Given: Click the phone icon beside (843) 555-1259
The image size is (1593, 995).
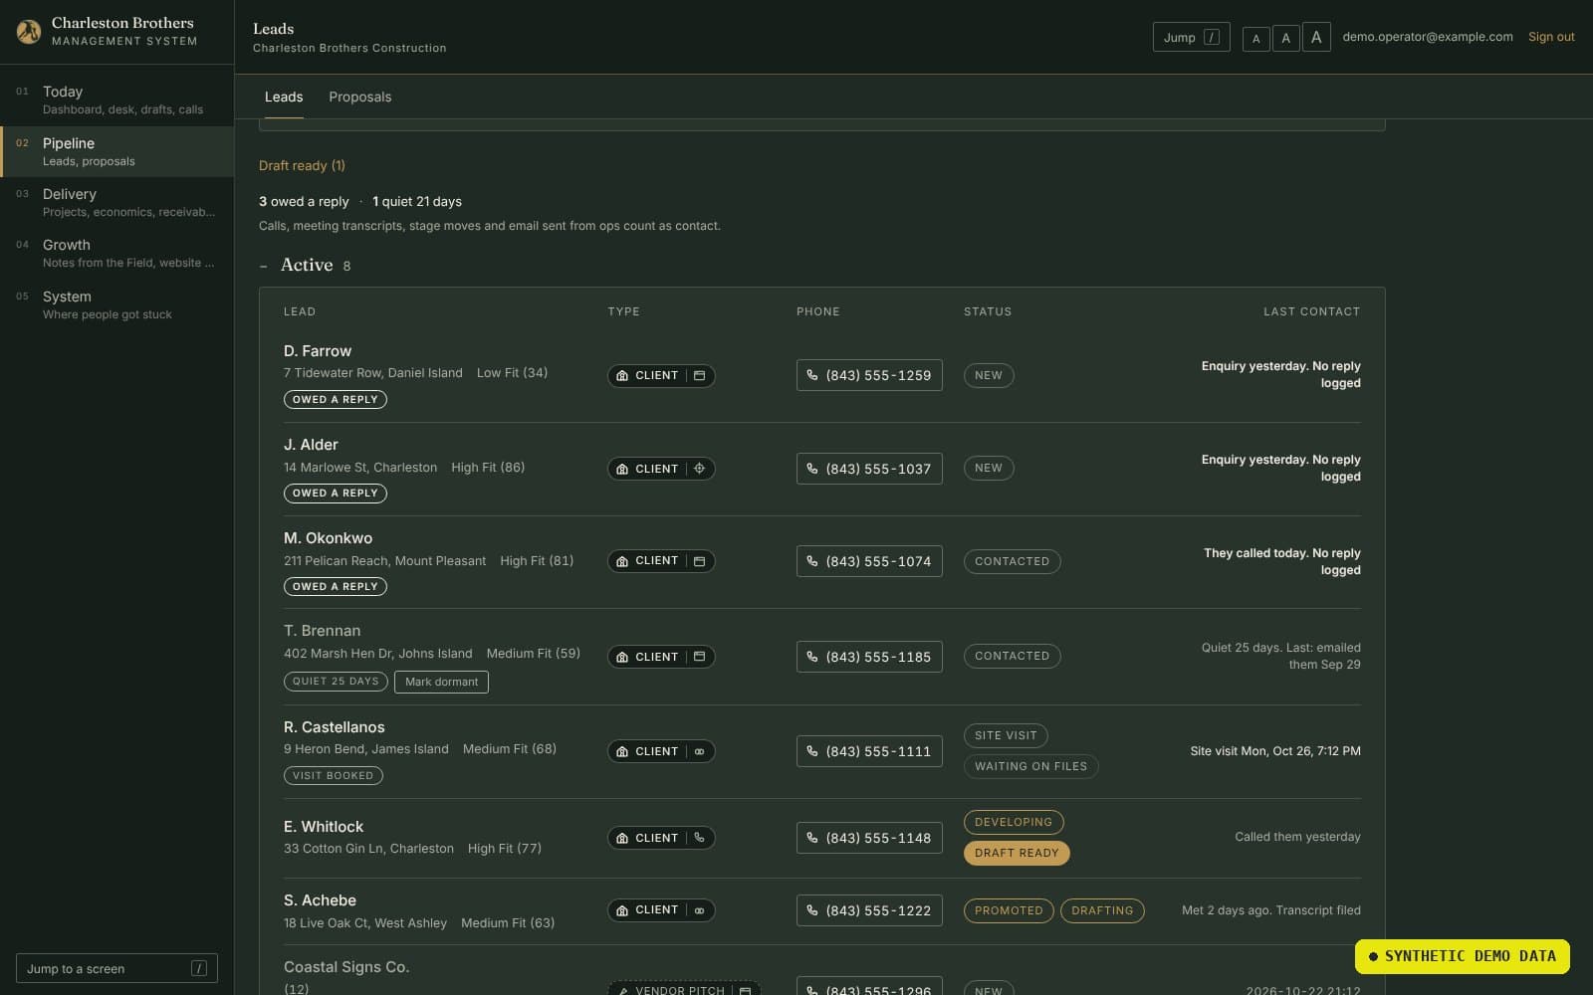Looking at the screenshot, I should coord(812,375).
